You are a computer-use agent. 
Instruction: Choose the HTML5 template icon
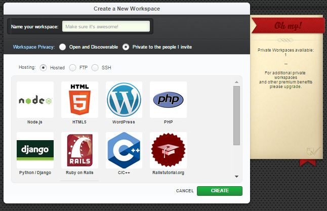[79, 100]
